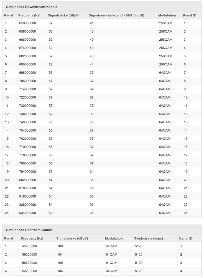Screen dimensions: 204x278
Task: Click the Signalrauschabstand - SNR column header
Action: [x=116, y=15]
